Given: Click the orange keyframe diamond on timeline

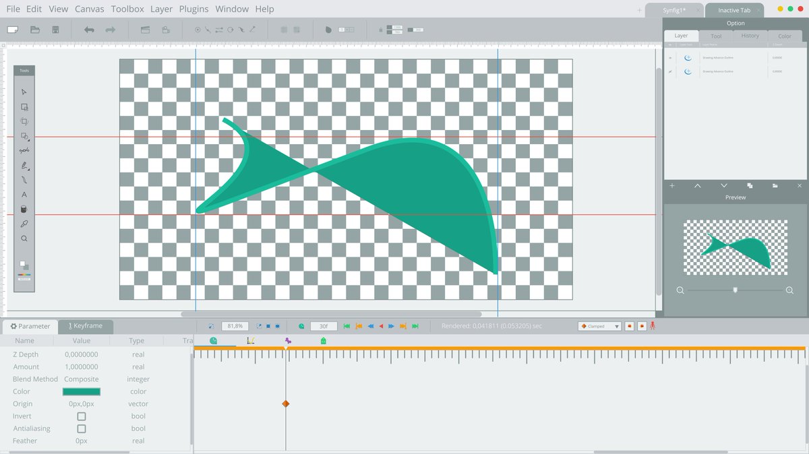Looking at the screenshot, I should 286,403.
